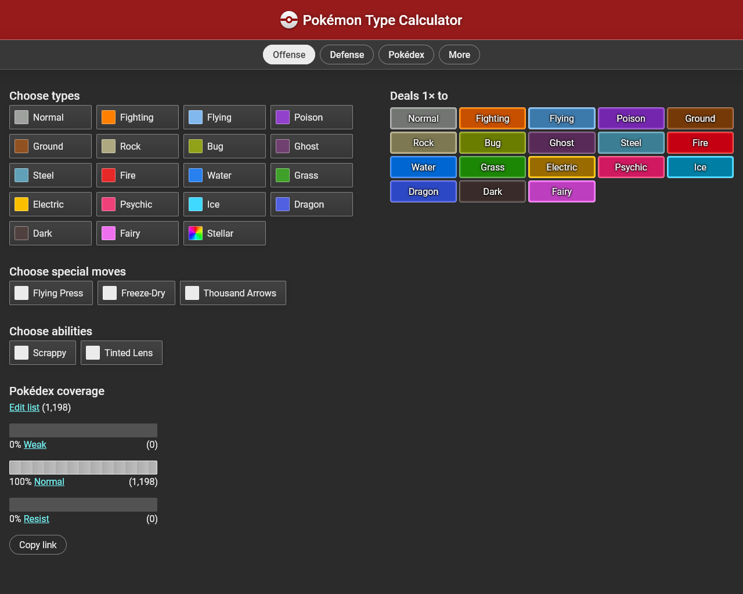This screenshot has width=743, height=594.
Task: Open the Edit list link
Action: [x=24, y=407]
